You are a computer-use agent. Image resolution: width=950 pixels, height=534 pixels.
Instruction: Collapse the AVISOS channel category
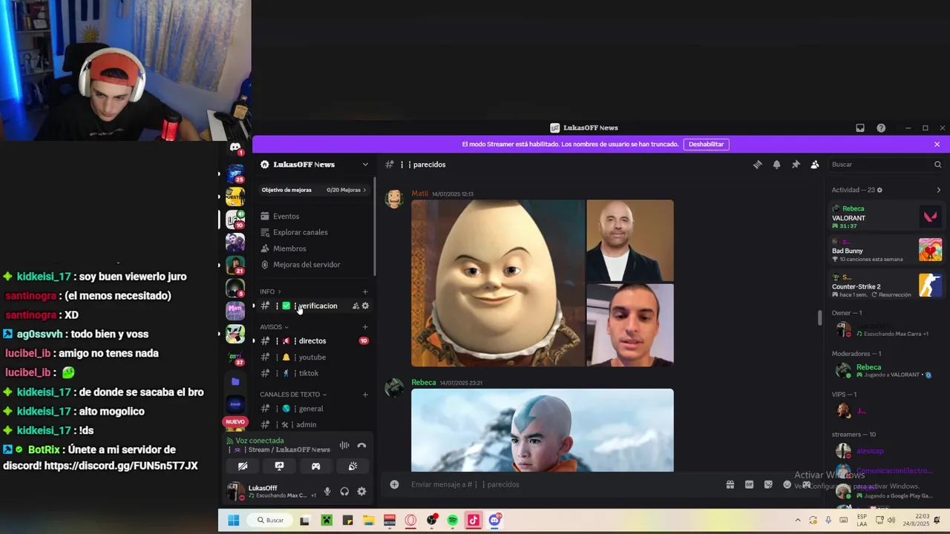[274, 327]
